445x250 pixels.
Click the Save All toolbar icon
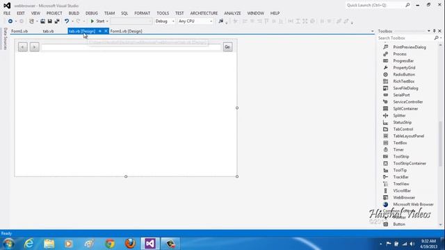tap(57, 22)
